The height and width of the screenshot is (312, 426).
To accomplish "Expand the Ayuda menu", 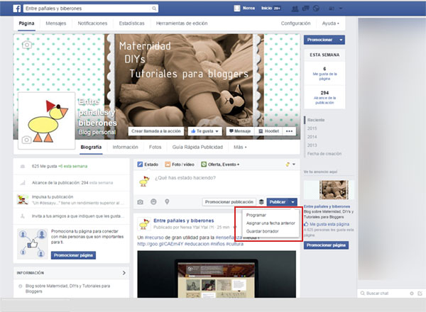I will click(330, 23).
